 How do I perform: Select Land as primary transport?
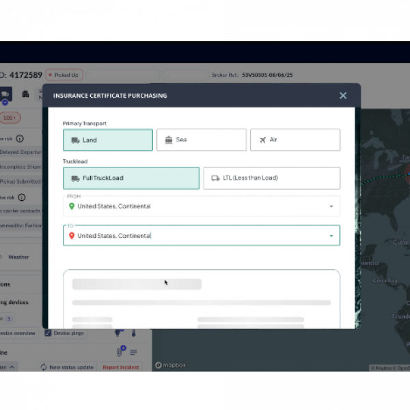point(108,140)
